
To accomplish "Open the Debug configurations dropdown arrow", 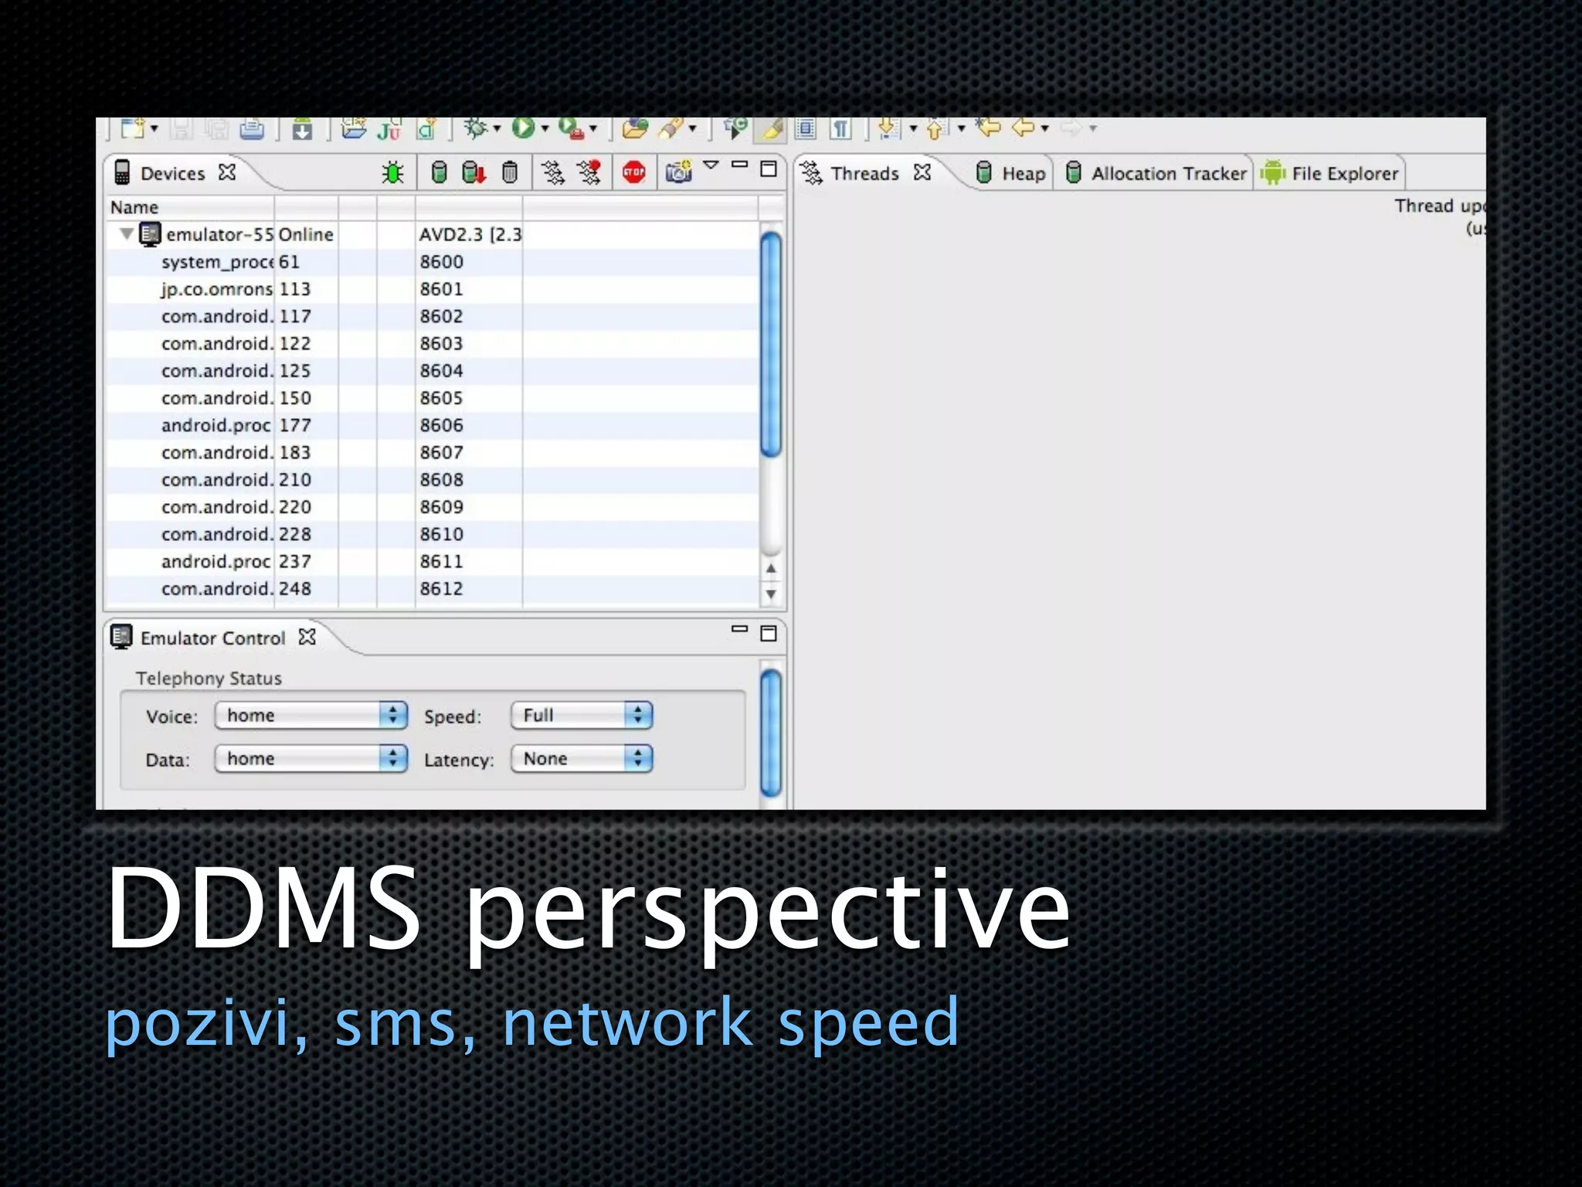I will [x=497, y=128].
